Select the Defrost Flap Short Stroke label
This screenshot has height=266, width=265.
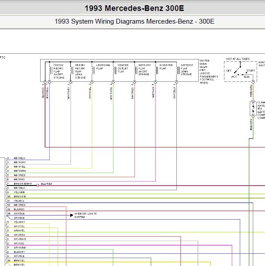tap(145, 70)
